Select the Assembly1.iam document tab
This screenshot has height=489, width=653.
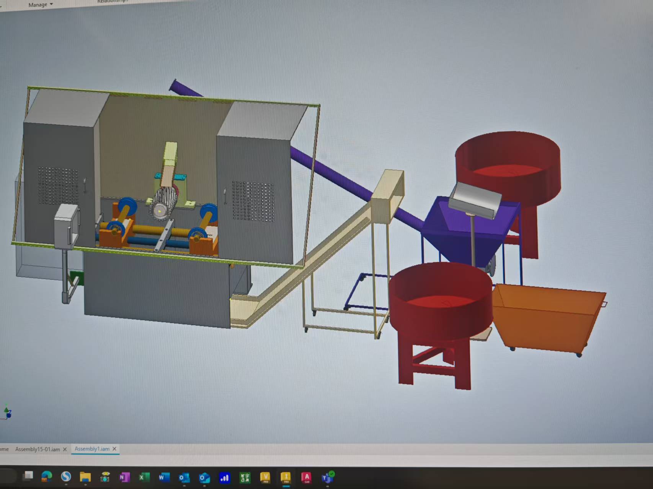[92, 449]
